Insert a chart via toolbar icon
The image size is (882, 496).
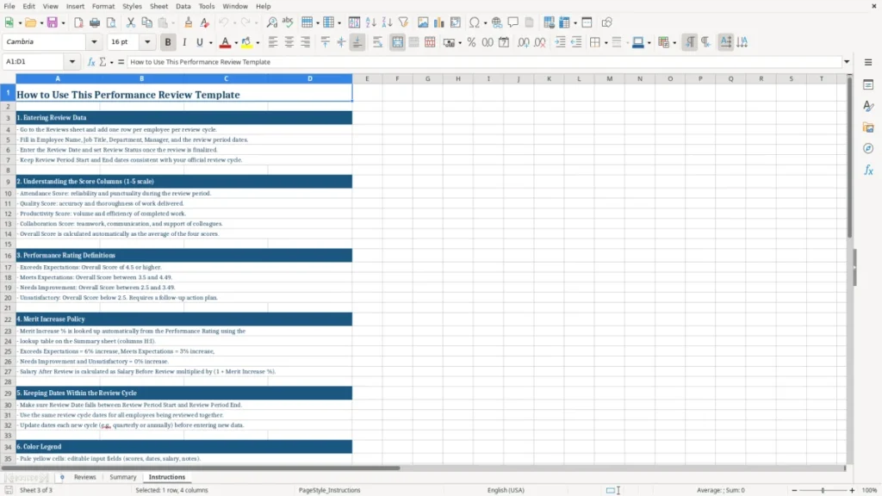click(439, 22)
